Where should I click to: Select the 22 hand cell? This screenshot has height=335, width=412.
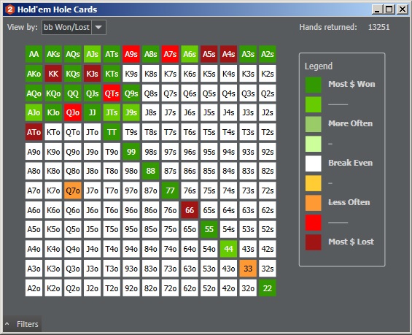(x=267, y=288)
